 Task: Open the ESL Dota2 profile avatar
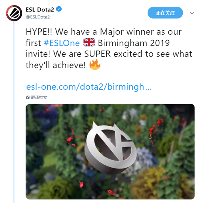point(14,13)
